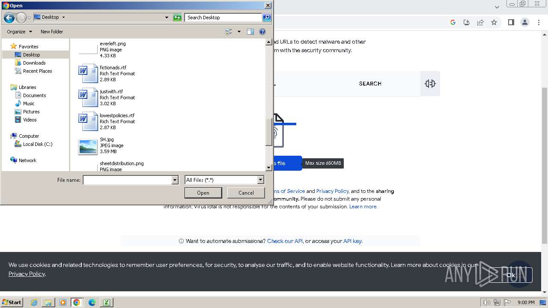The height and width of the screenshot is (308, 548).
Task: Change view icon in dialog toolbar
Action: click(x=229, y=32)
